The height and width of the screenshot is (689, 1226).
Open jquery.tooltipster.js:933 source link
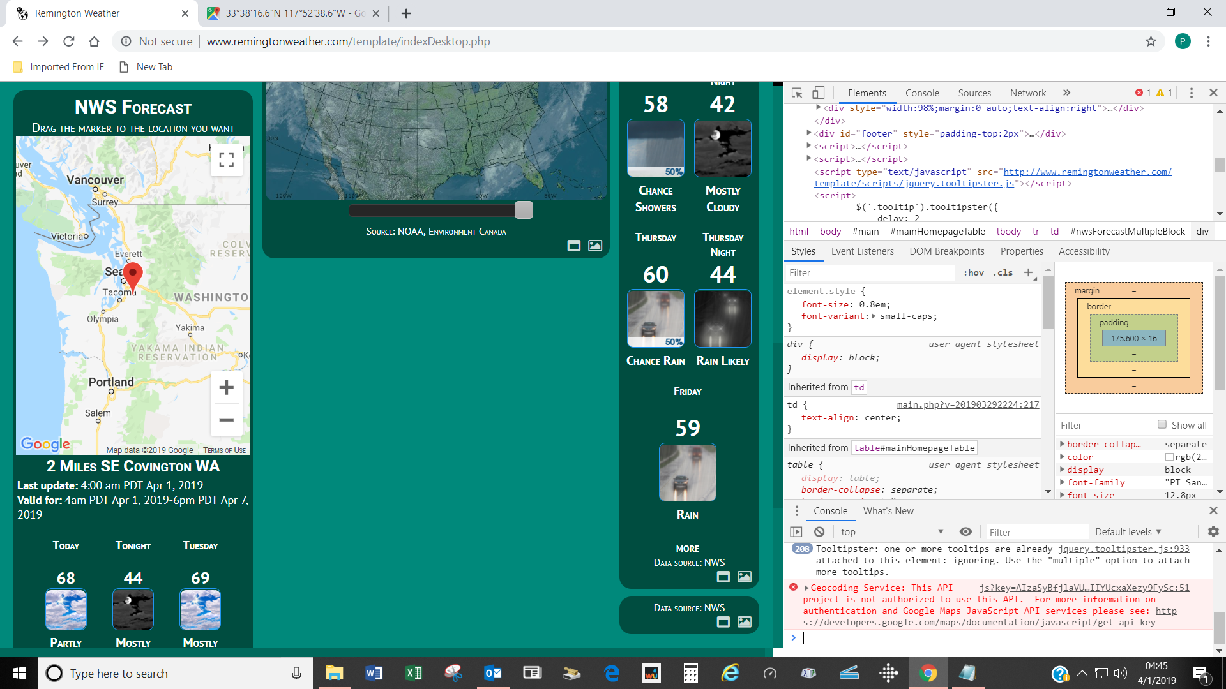[x=1124, y=549]
